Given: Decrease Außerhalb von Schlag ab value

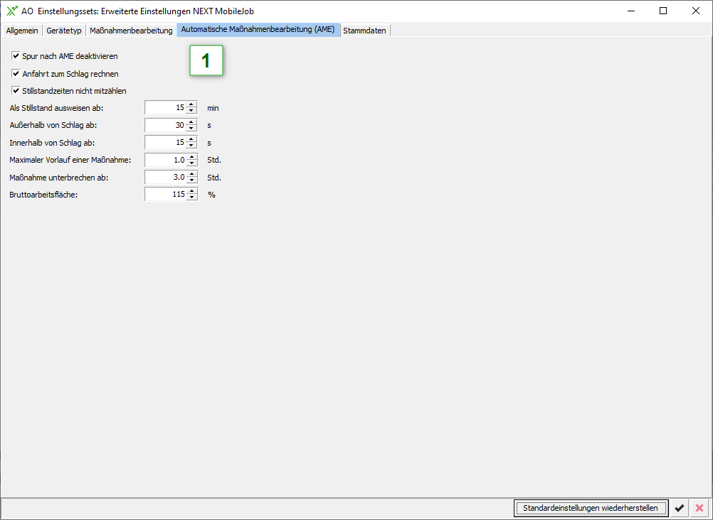Looking at the screenshot, I should (x=191, y=129).
